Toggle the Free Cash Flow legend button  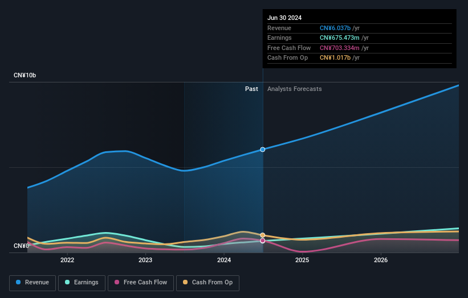coord(141,283)
